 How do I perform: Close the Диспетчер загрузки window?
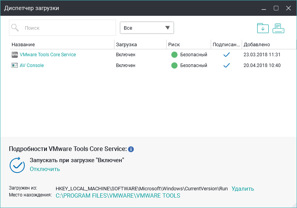pos(288,8)
